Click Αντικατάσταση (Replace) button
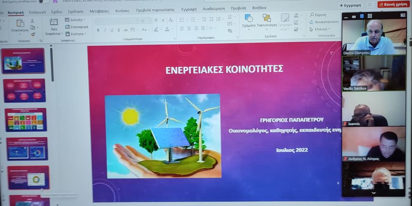 pos(324,22)
